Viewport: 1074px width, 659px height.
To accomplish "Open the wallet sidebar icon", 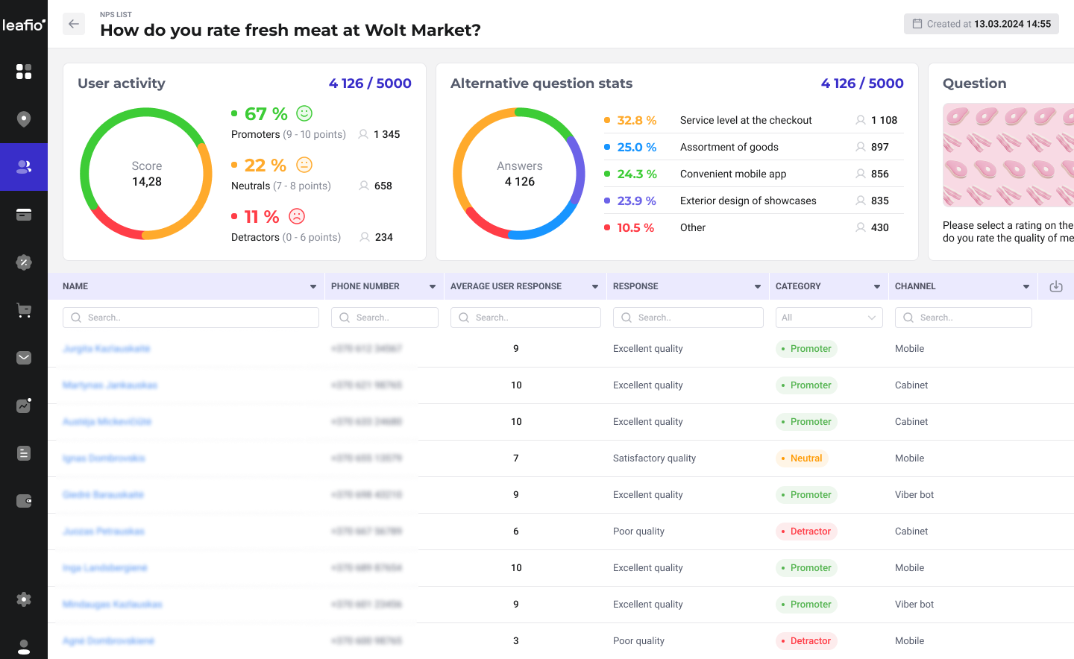I will [24, 501].
